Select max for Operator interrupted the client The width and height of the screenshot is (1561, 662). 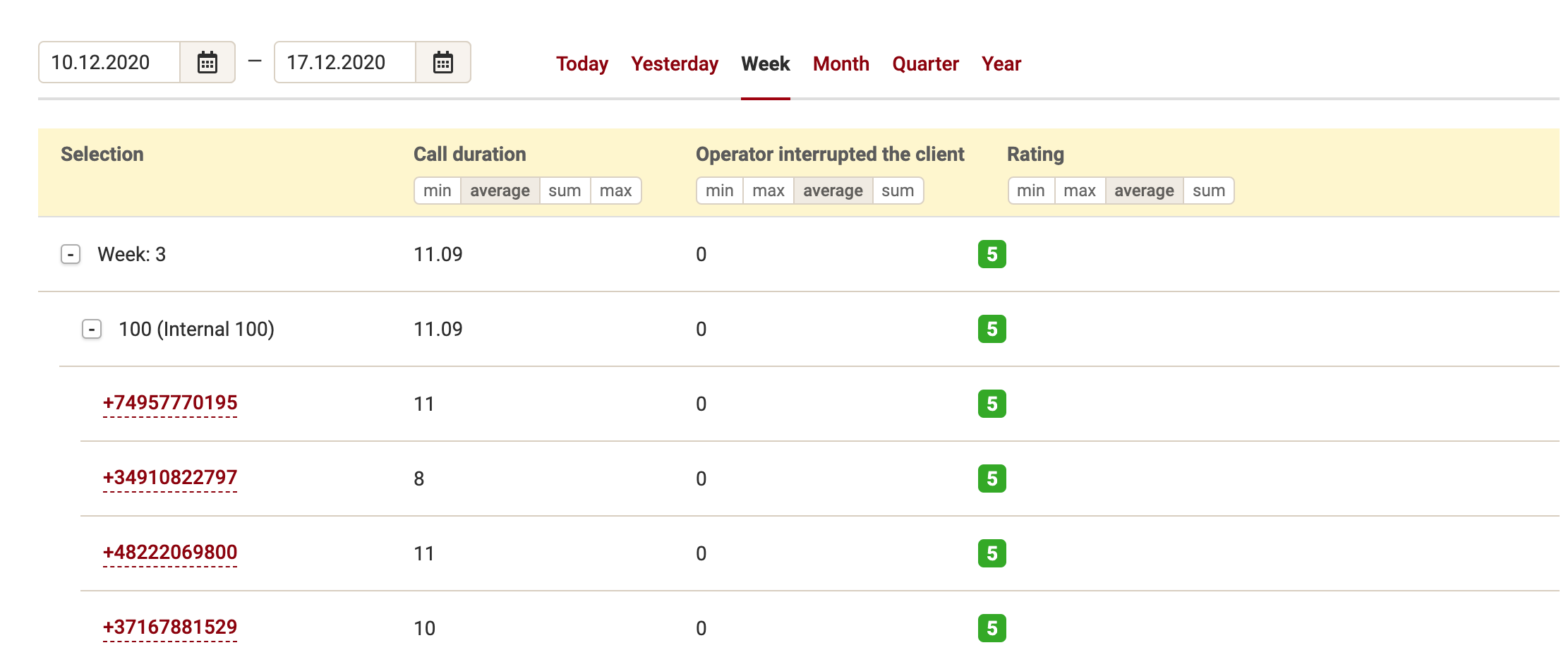pyautogui.click(x=768, y=191)
